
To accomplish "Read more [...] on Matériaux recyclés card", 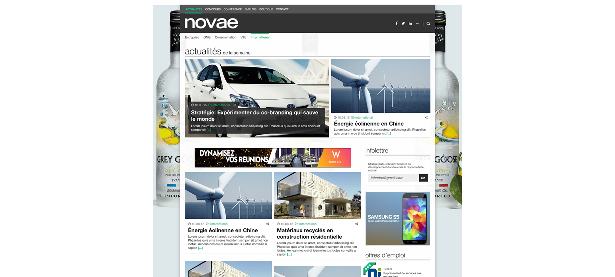I will [x=289, y=255].
